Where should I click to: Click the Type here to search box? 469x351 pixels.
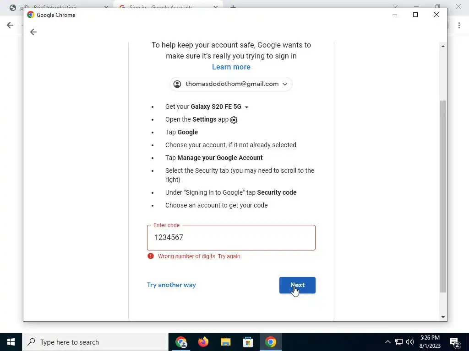(95, 342)
